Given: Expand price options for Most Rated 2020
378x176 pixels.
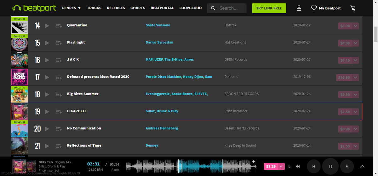Looking at the screenshot, I should click(x=355, y=77).
